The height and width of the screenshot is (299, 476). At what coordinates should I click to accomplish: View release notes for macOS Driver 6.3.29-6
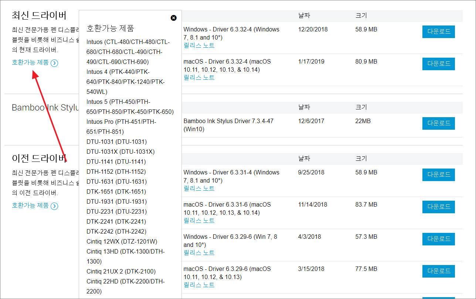point(199,285)
